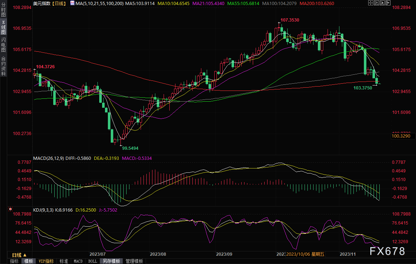The width and height of the screenshot is (416, 264).
Task: Apply the MACD template
Action: point(78,261)
